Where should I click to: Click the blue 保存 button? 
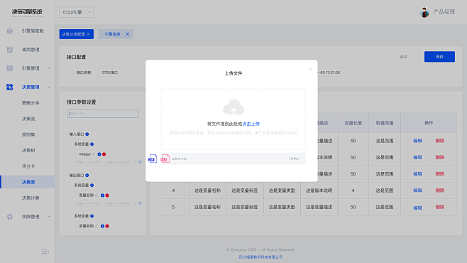(439, 57)
